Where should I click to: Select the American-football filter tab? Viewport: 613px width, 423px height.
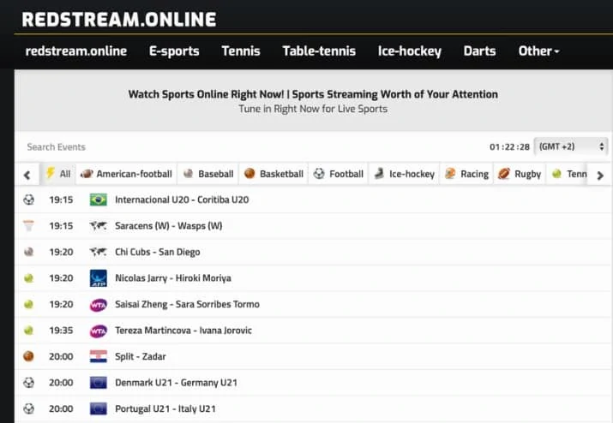[x=126, y=174]
